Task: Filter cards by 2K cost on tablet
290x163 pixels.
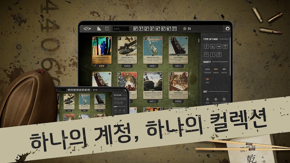Action: 147,29
